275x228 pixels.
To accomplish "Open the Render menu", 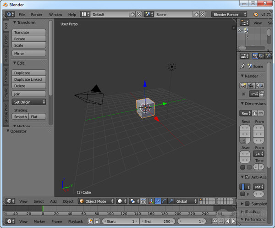I will [37, 15].
